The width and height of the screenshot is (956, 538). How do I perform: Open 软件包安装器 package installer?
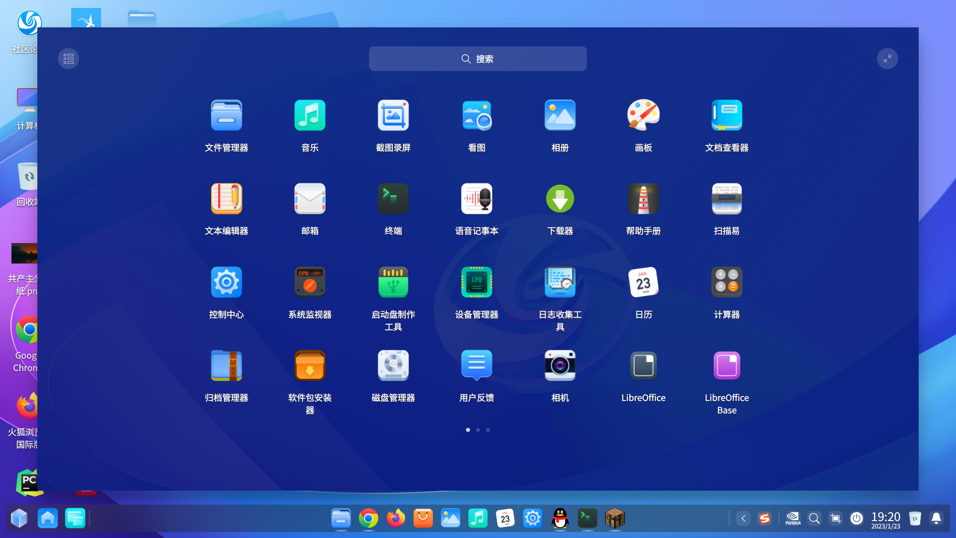click(309, 365)
